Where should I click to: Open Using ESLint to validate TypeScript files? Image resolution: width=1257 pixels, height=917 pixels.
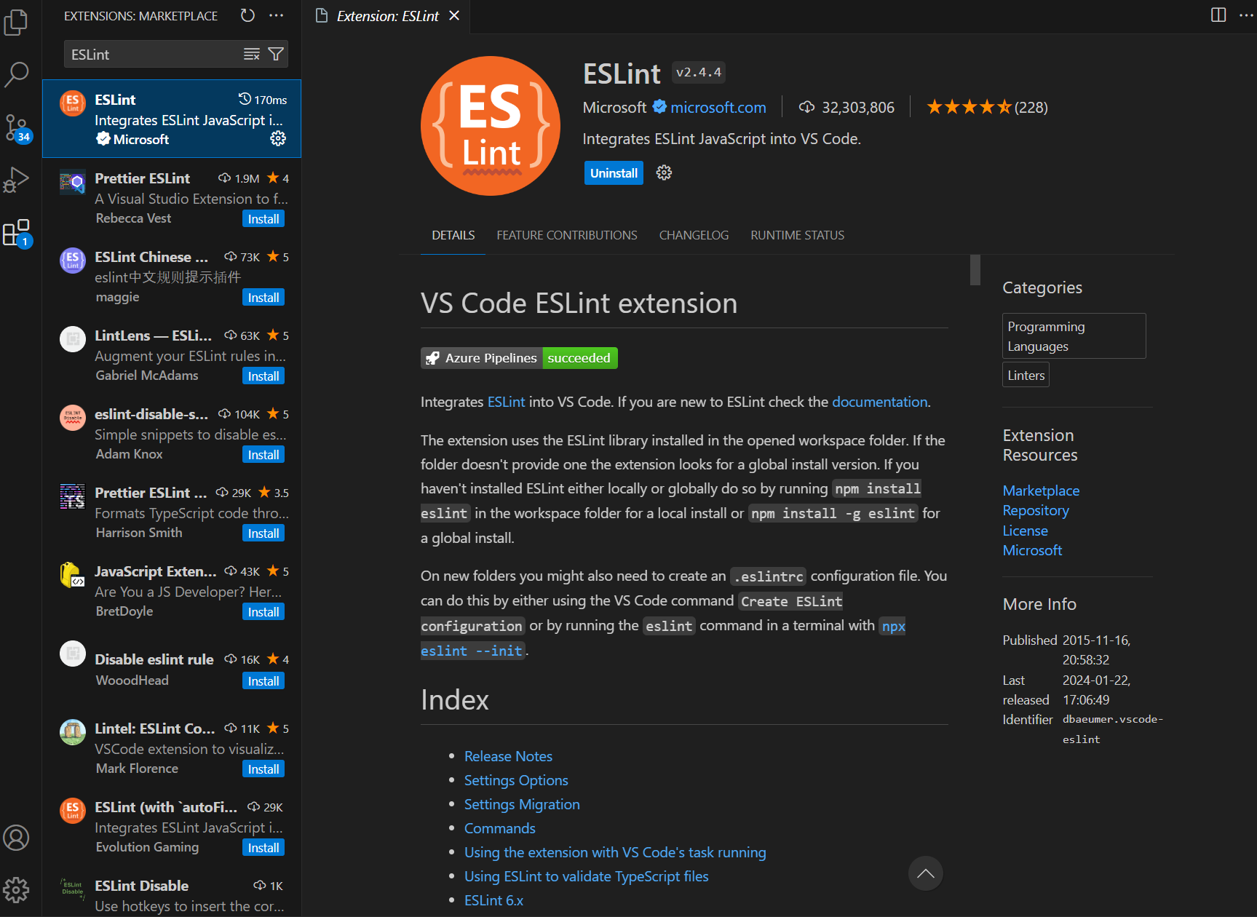click(x=587, y=876)
